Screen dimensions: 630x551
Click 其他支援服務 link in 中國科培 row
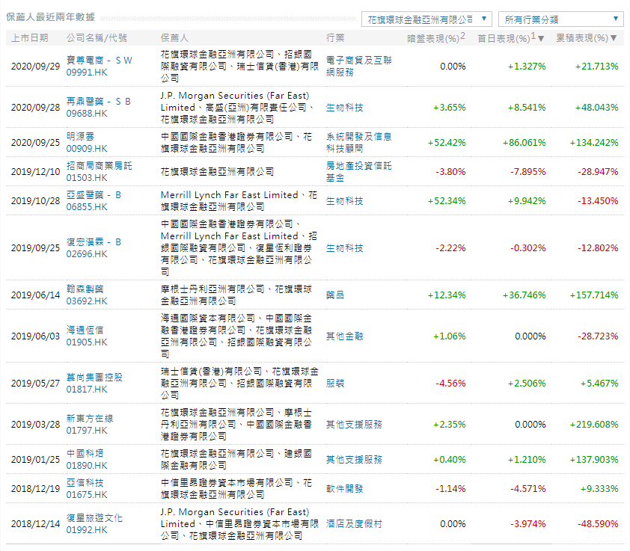click(354, 460)
